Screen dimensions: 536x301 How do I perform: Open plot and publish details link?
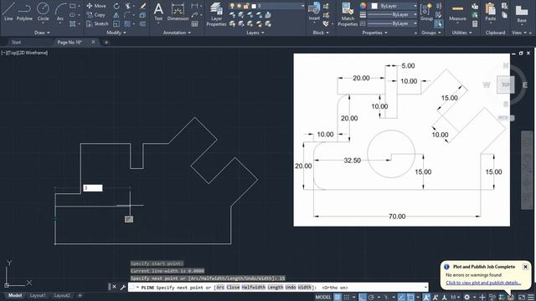click(x=483, y=283)
